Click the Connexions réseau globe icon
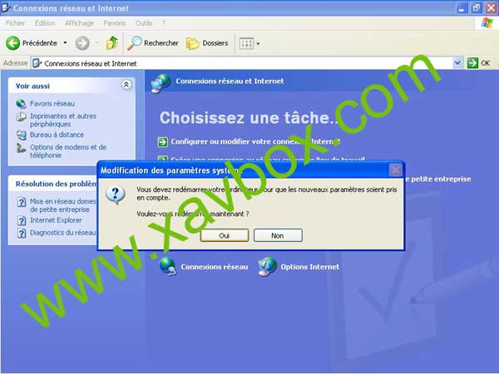This screenshot has width=499, height=374. [168, 266]
